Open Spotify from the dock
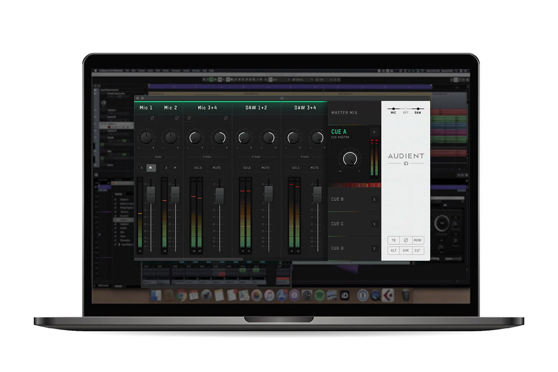Viewport: 558px width, 372px height. 320,295
